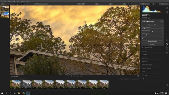Viewport: 169px width, 95px height.
Task: Click the histogram display
Action: coord(152,9)
